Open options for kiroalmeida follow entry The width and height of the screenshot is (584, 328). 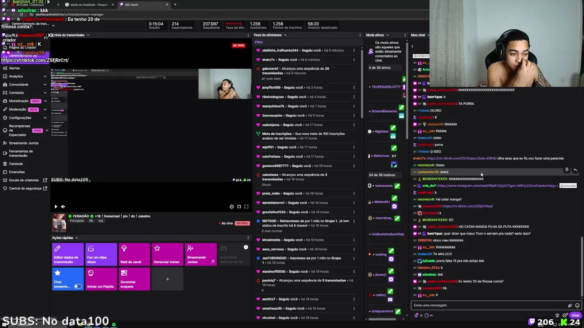point(354,240)
